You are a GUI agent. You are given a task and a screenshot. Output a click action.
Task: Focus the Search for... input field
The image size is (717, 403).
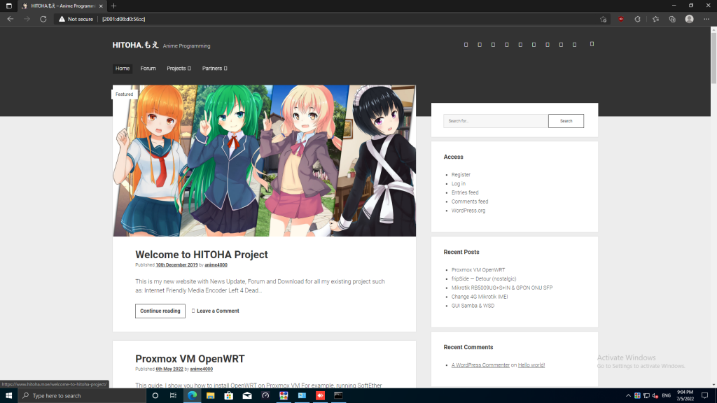(495, 121)
